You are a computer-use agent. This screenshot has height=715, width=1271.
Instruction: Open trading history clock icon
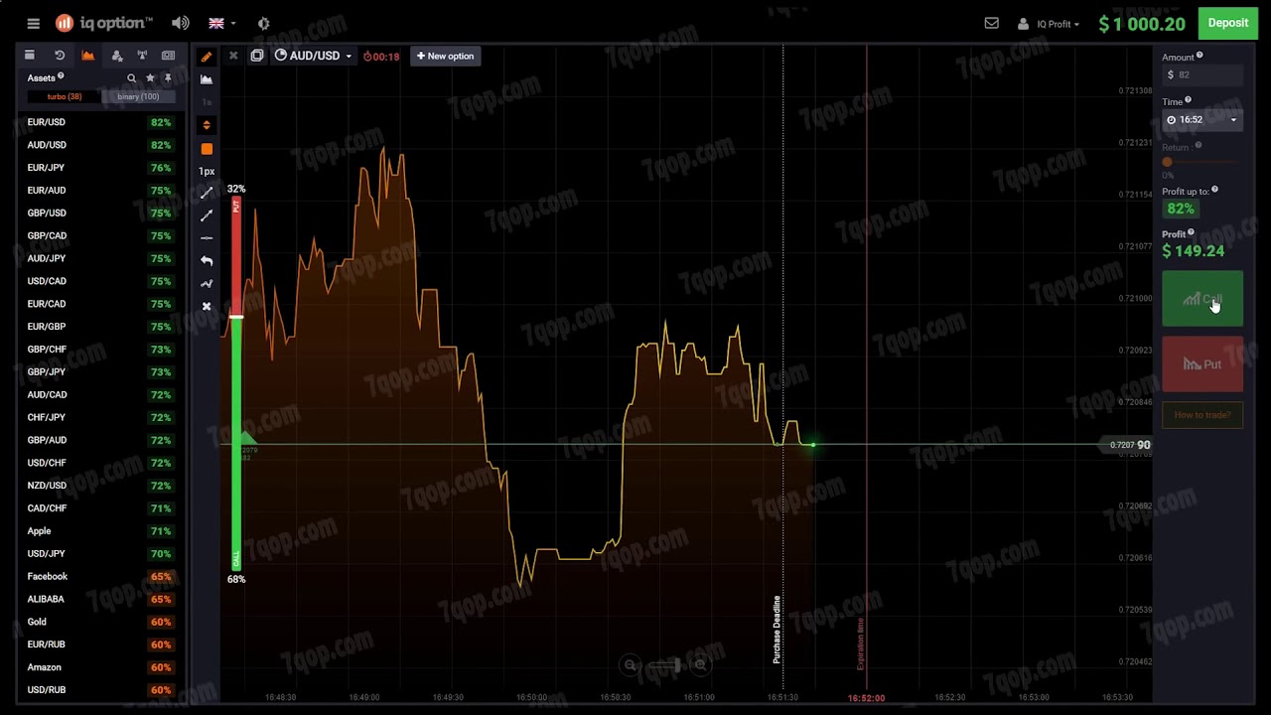click(60, 56)
